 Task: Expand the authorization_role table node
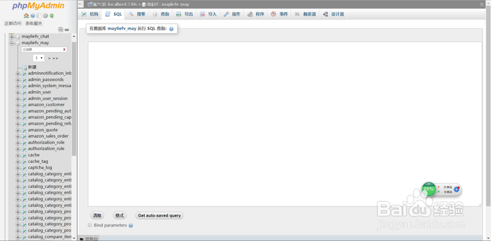[x=18, y=143]
